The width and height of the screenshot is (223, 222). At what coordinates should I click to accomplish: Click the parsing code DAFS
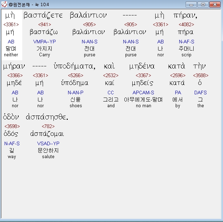pos(200,93)
